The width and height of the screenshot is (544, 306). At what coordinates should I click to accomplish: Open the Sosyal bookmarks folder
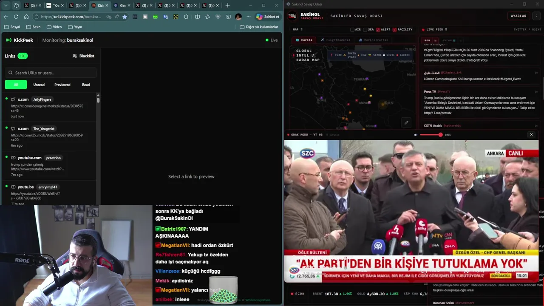pyautogui.click(x=12, y=27)
